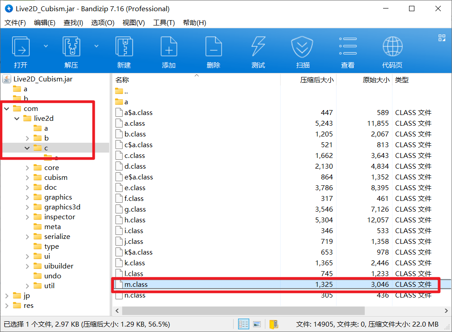This screenshot has width=452, height=332.
Task: Expand the res folder arrow
Action: pyautogui.click(x=7, y=306)
